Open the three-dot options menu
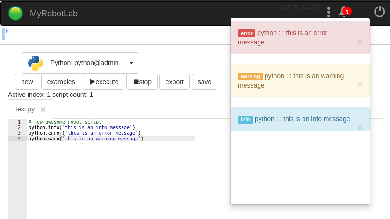The height and width of the screenshot is (219, 390). [329, 12]
